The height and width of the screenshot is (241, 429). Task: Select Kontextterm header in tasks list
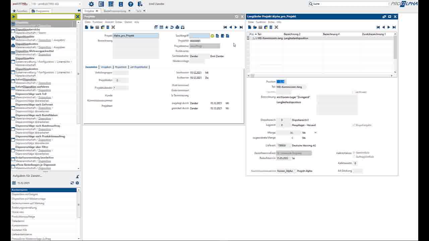[44, 190]
